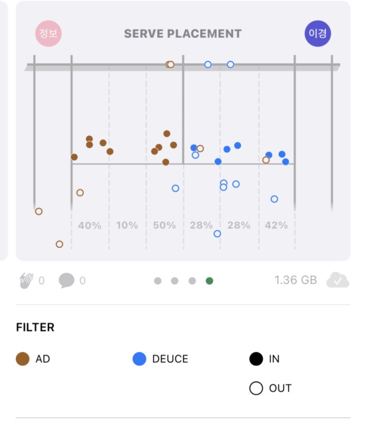366x432 pixels.
Task: Tap the pink 정보 player avatar
Action: click(x=49, y=33)
